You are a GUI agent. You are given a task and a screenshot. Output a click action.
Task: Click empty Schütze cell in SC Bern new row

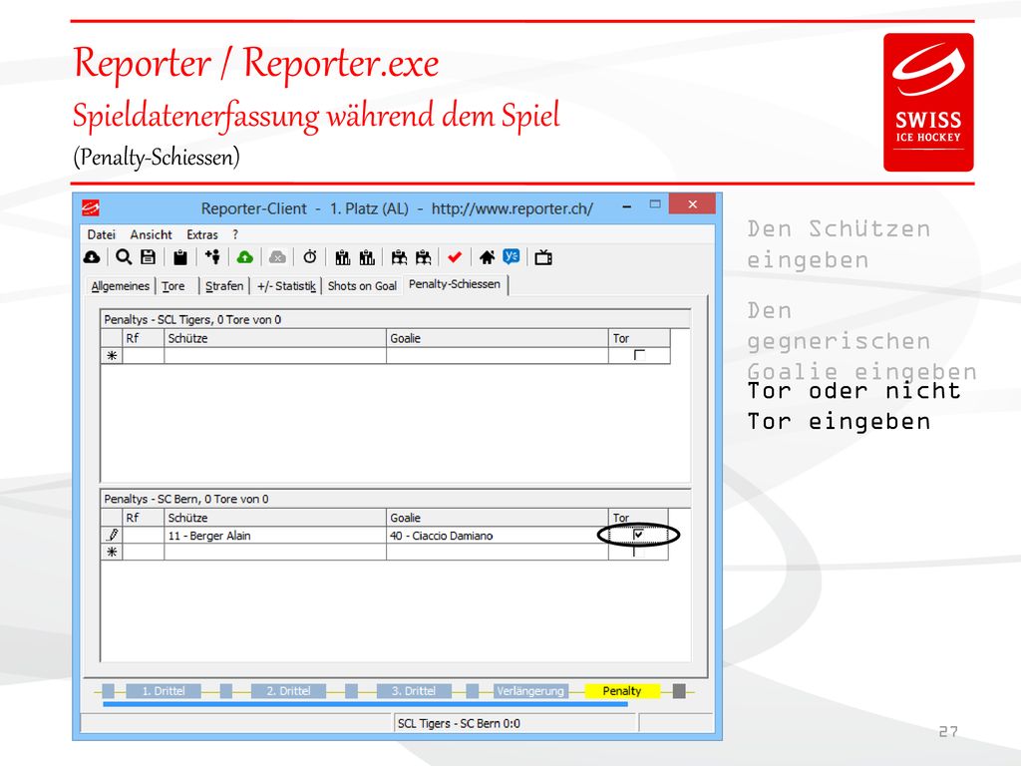(x=275, y=553)
